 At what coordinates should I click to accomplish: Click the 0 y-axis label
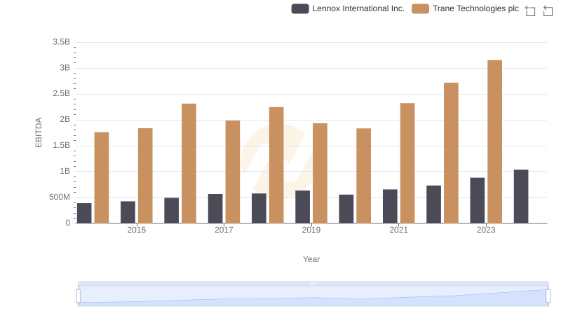click(67, 223)
